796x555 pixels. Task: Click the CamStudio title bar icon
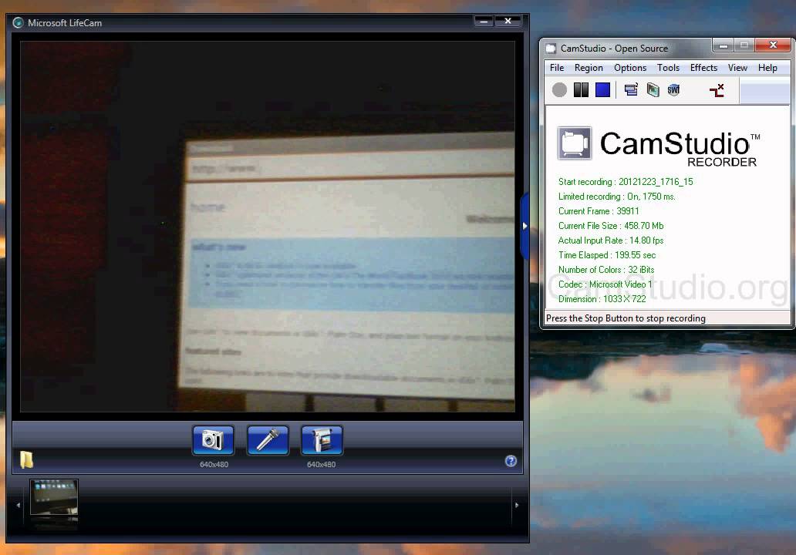(551, 49)
